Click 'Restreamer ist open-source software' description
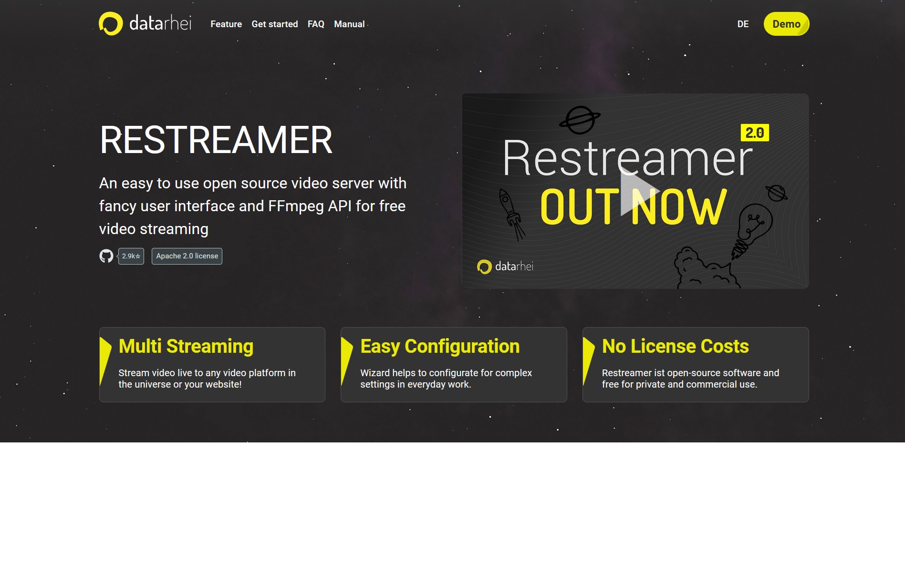 click(x=690, y=379)
